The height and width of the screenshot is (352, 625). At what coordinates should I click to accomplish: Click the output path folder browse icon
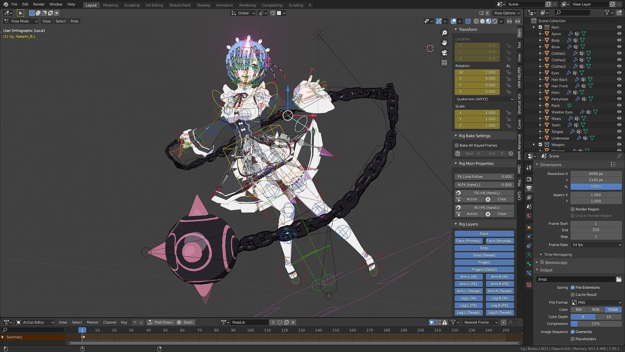(x=618, y=279)
